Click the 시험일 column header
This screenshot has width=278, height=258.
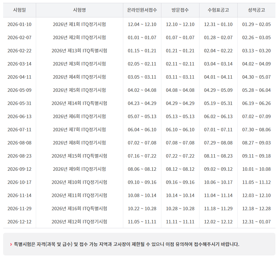pos(19,10)
